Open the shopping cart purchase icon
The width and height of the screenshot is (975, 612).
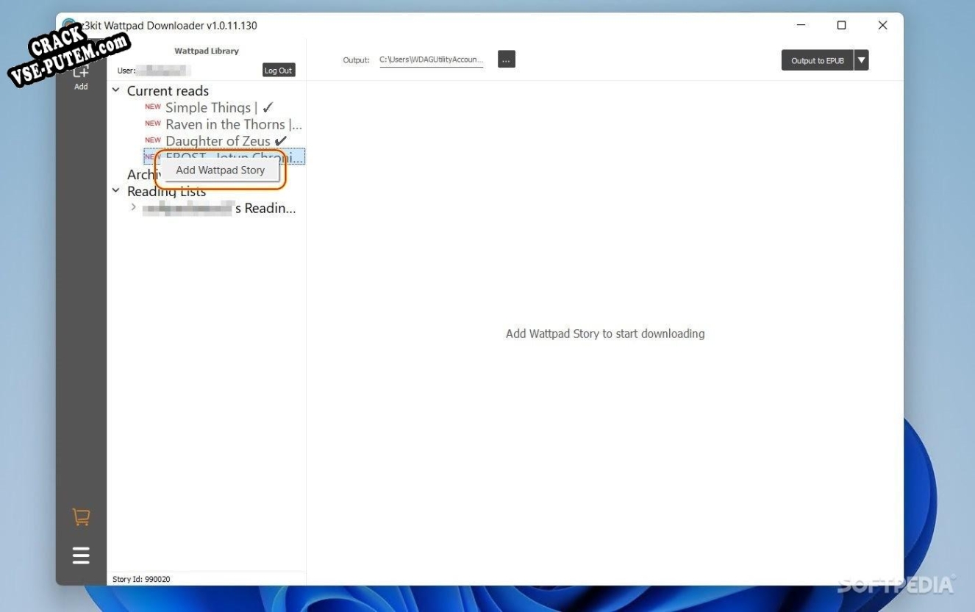pyautogui.click(x=81, y=517)
